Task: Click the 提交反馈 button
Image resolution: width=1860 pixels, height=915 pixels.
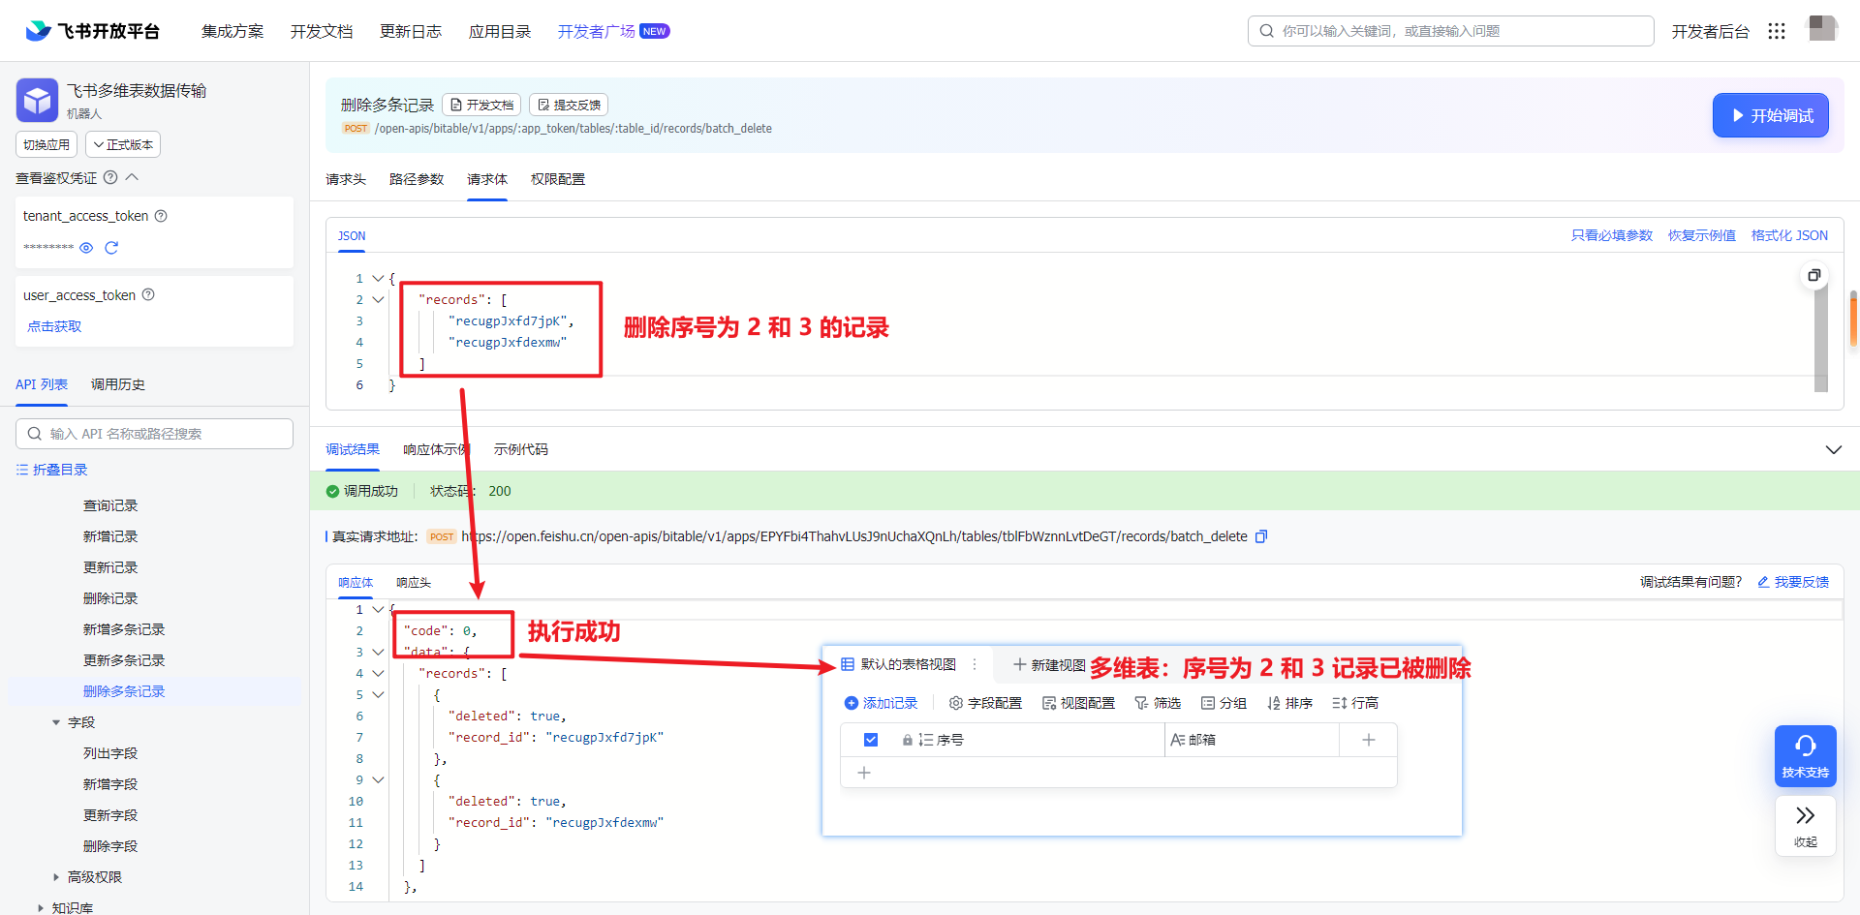Action: point(569,105)
